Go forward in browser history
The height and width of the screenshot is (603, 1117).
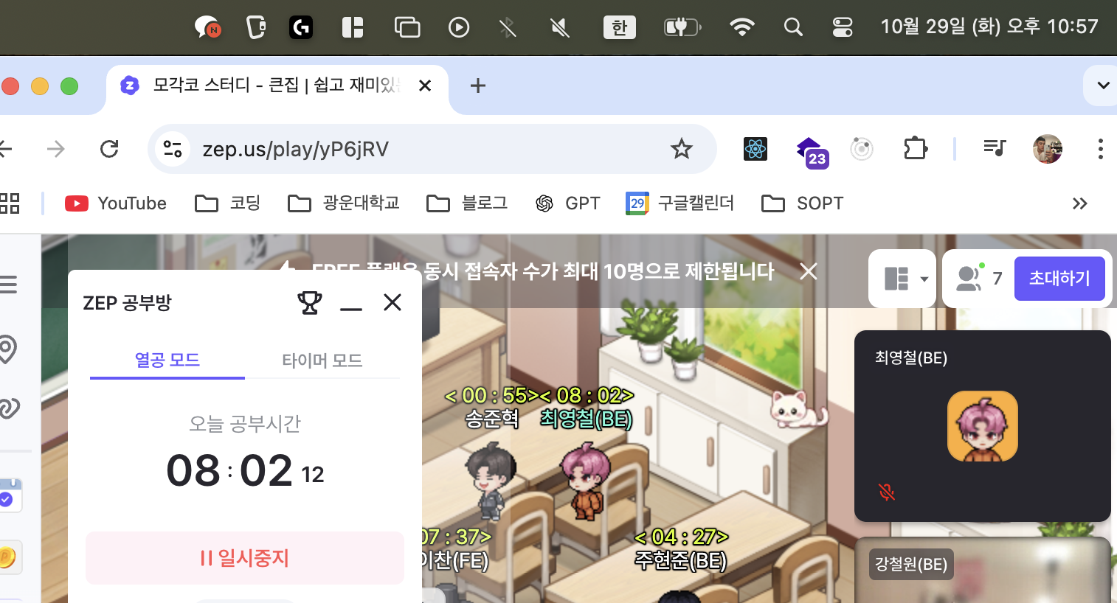click(56, 149)
